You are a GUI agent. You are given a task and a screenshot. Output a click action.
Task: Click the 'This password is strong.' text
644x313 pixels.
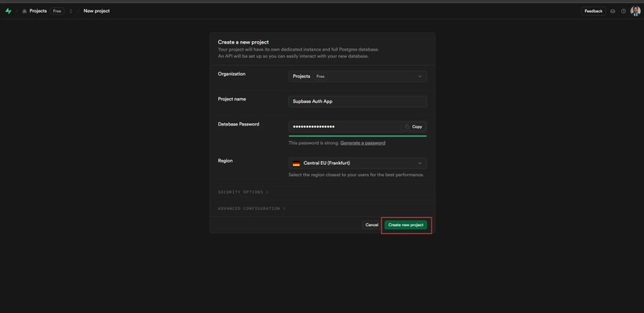click(x=314, y=143)
